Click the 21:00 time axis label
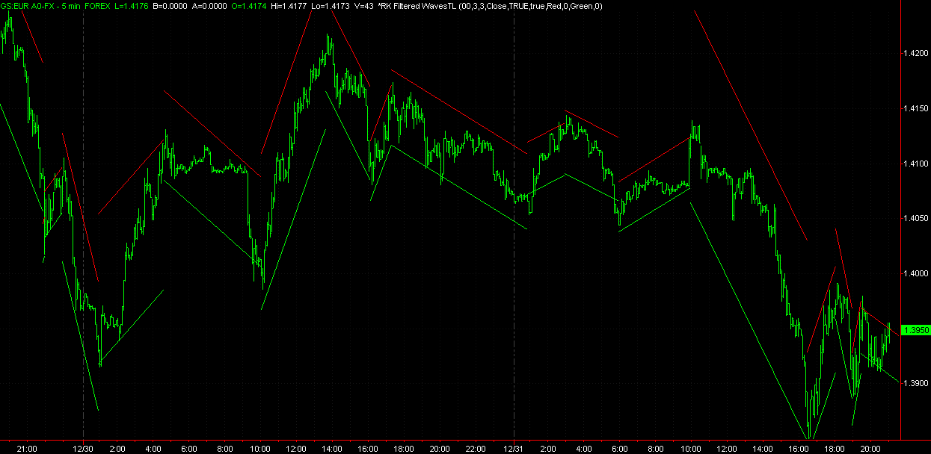This screenshot has height=454, width=931. (x=27, y=449)
